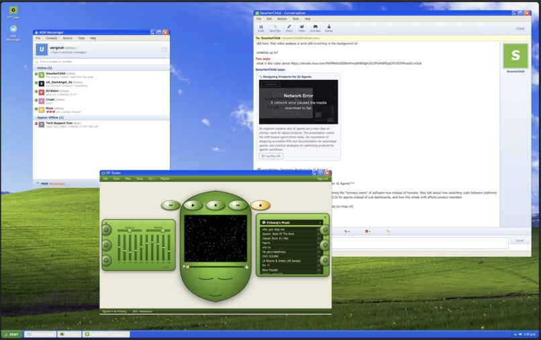Start a Video call from conversation toolbar
This screenshot has height=340, width=541.
tap(302, 28)
